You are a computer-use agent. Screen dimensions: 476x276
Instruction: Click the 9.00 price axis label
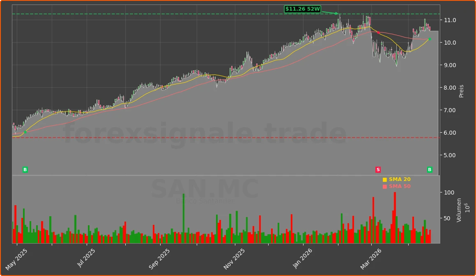point(450,65)
